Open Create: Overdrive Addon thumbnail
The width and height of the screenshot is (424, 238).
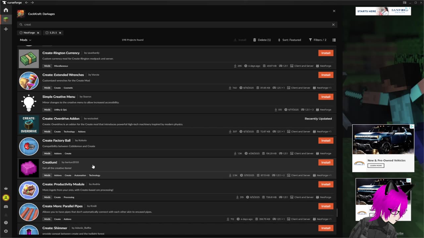coord(29,125)
